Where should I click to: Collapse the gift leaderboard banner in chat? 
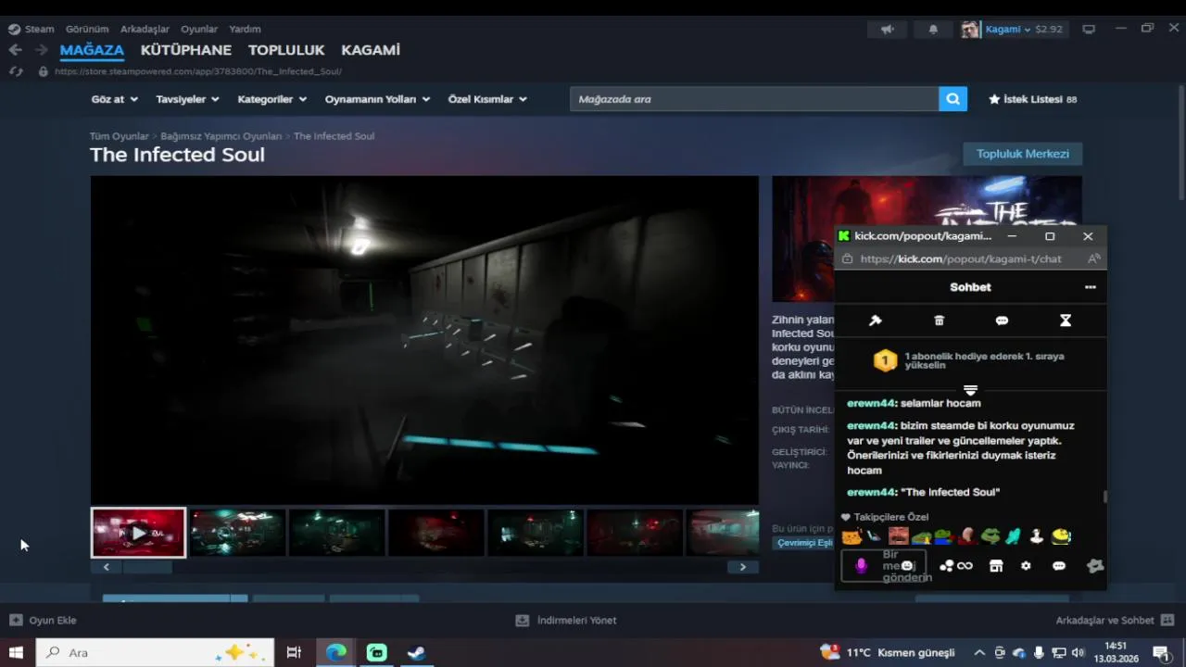pos(970,390)
